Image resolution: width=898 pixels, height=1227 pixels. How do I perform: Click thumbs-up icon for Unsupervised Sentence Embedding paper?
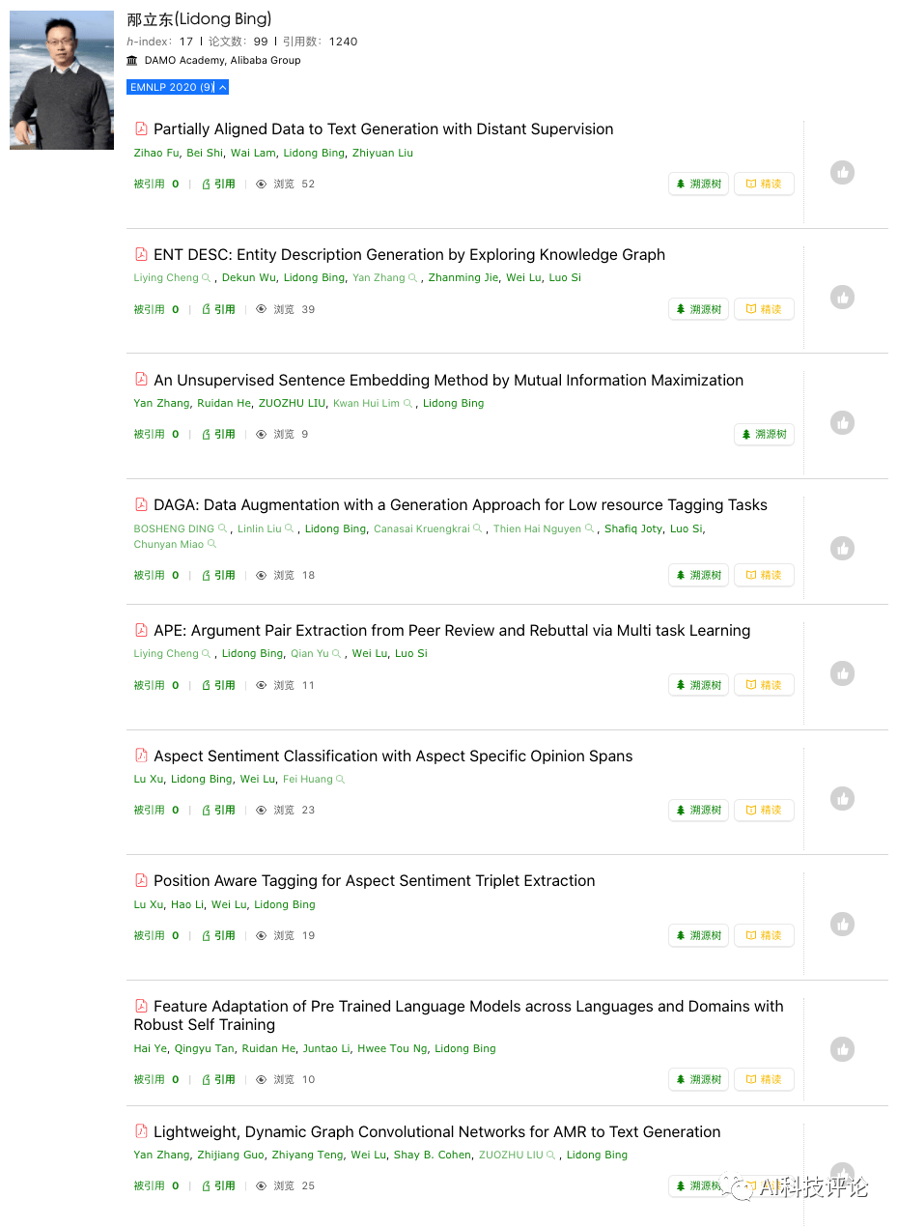pos(843,423)
